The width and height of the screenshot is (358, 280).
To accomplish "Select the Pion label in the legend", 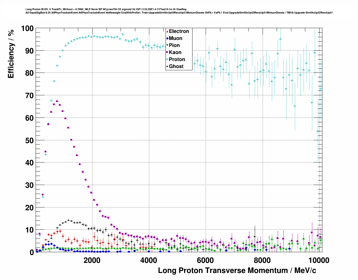I will [x=174, y=45].
